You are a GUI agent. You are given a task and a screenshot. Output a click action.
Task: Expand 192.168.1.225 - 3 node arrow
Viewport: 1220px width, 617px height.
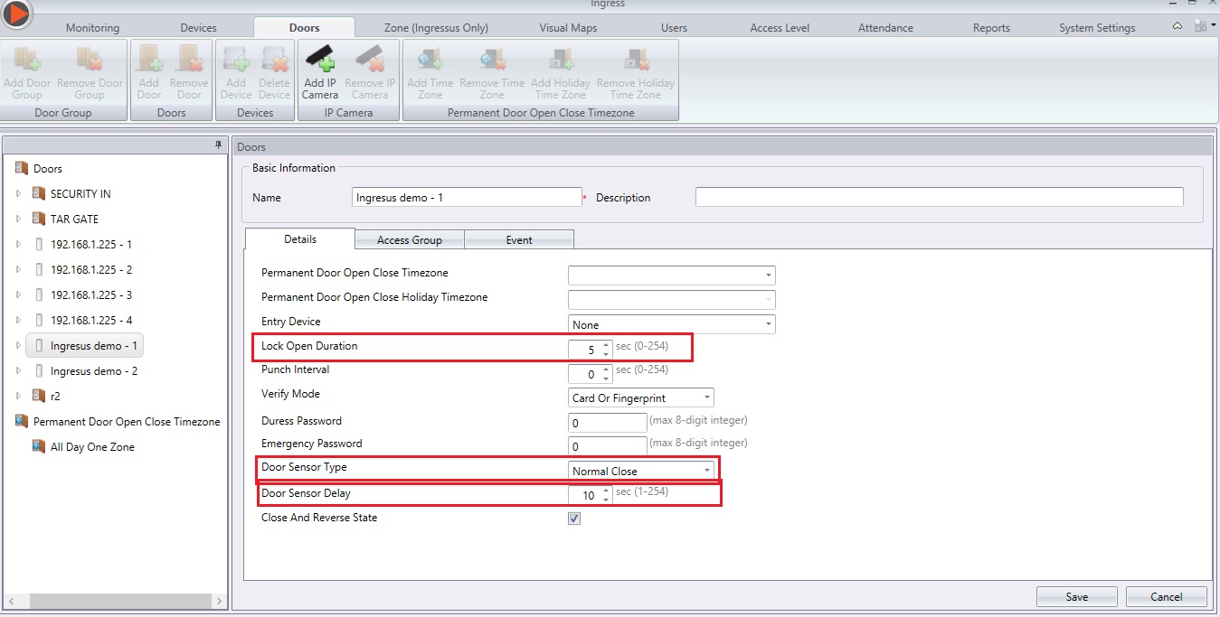click(x=18, y=294)
